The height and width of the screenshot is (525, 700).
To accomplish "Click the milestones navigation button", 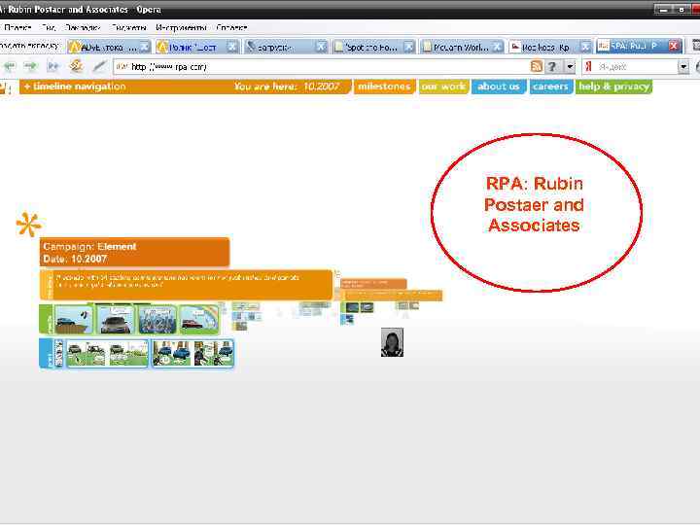I will click(x=384, y=87).
